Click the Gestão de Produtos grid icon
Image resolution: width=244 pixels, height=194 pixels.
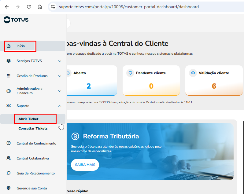coord(9,76)
